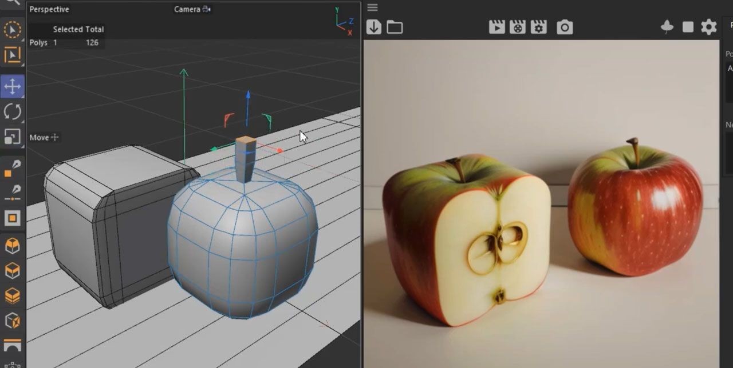Click the orange square frame icon
The height and width of the screenshot is (368, 733).
click(x=12, y=218)
